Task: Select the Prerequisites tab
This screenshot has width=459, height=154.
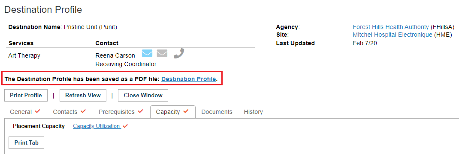Action: click(121, 112)
